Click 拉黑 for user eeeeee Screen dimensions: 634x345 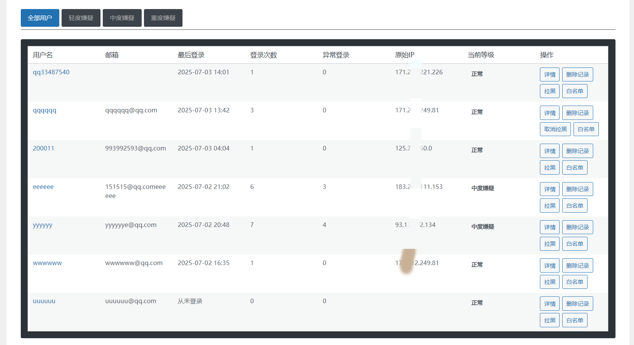tap(549, 206)
